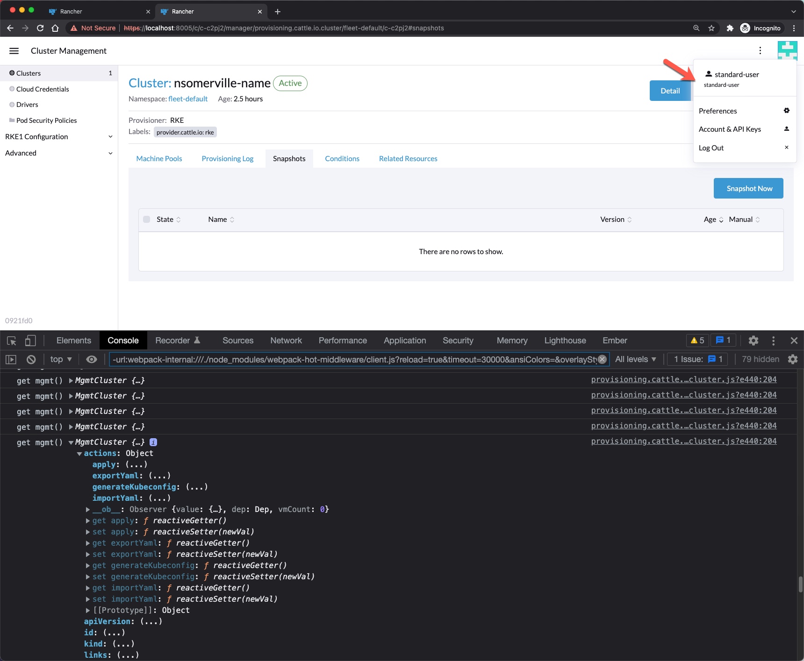The height and width of the screenshot is (661, 804).
Task: Activate the DevTools inspect element picker
Action: [x=12, y=341]
